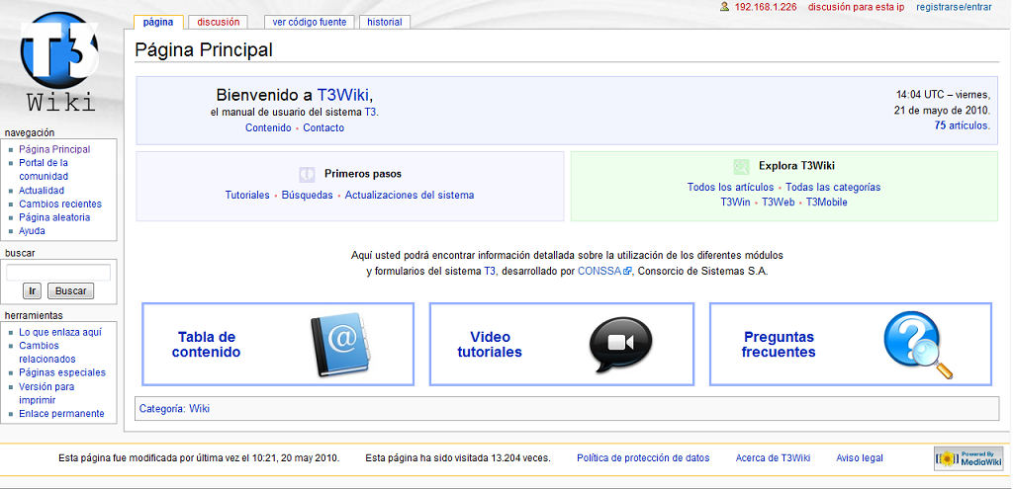Open Portal de la comunidad

click(44, 170)
